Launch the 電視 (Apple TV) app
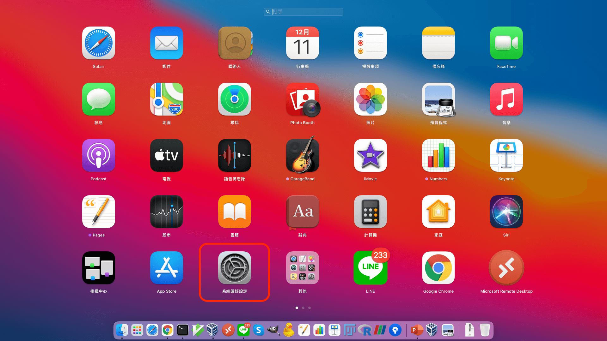The image size is (607, 341). coord(167,155)
